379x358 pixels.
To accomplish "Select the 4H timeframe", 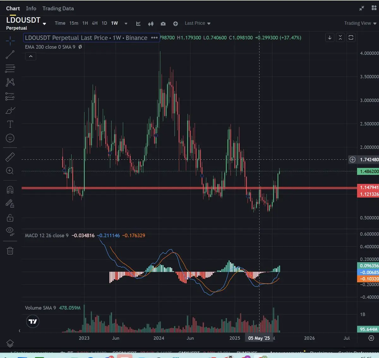I will (95, 23).
